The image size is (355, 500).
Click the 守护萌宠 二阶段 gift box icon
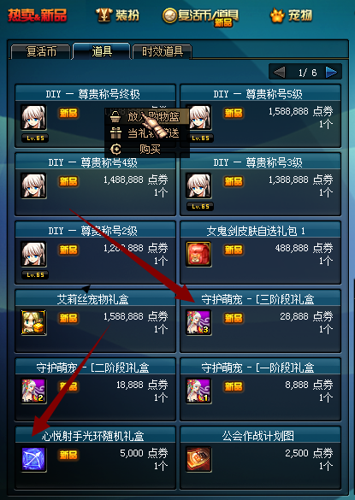point(33,391)
